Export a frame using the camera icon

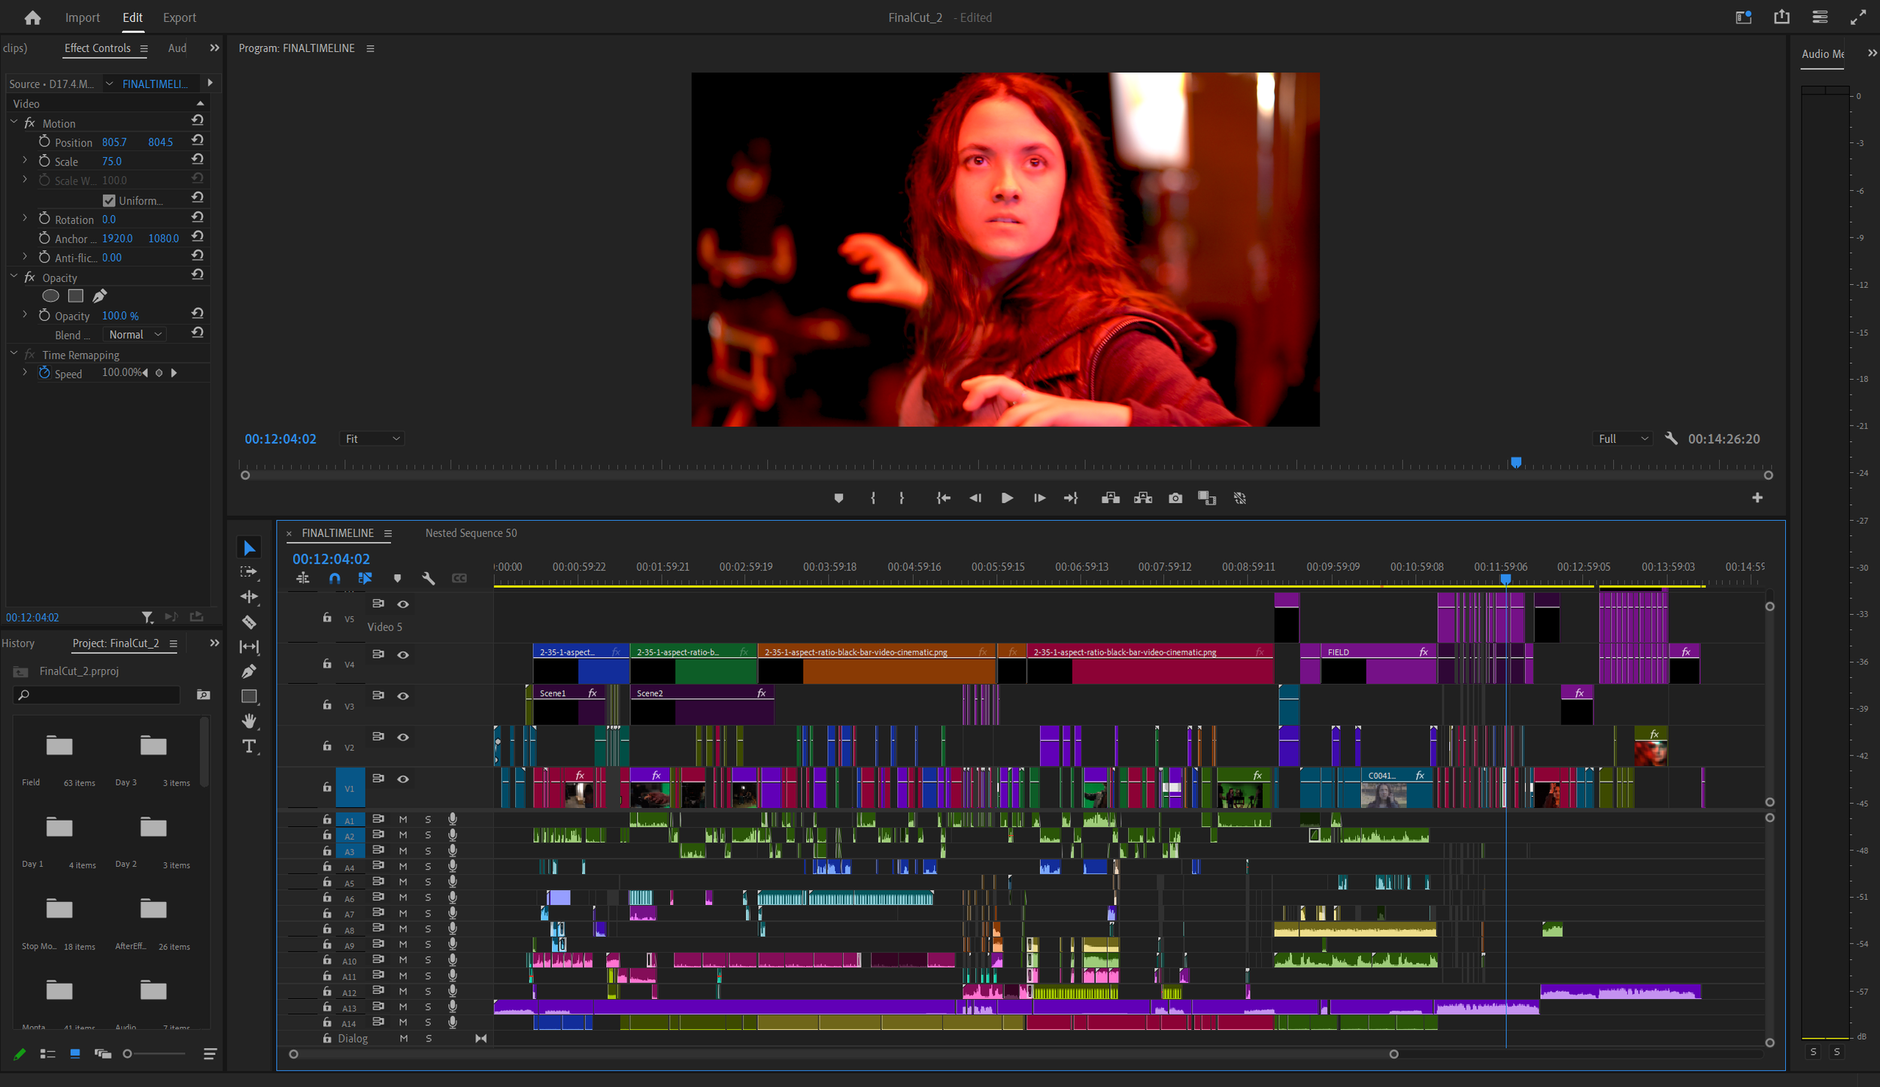pos(1175,498)
